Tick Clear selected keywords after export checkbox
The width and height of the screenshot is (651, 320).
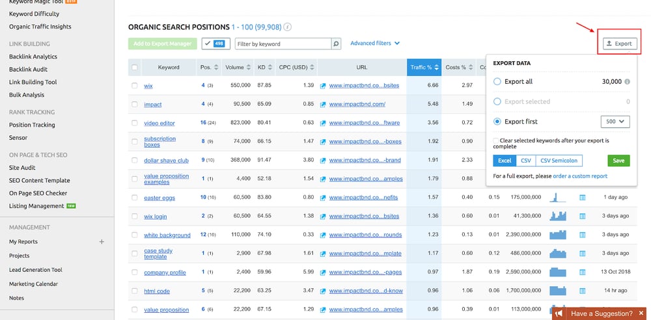496,140
